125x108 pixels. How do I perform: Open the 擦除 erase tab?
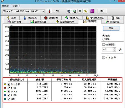coord(116,18)
